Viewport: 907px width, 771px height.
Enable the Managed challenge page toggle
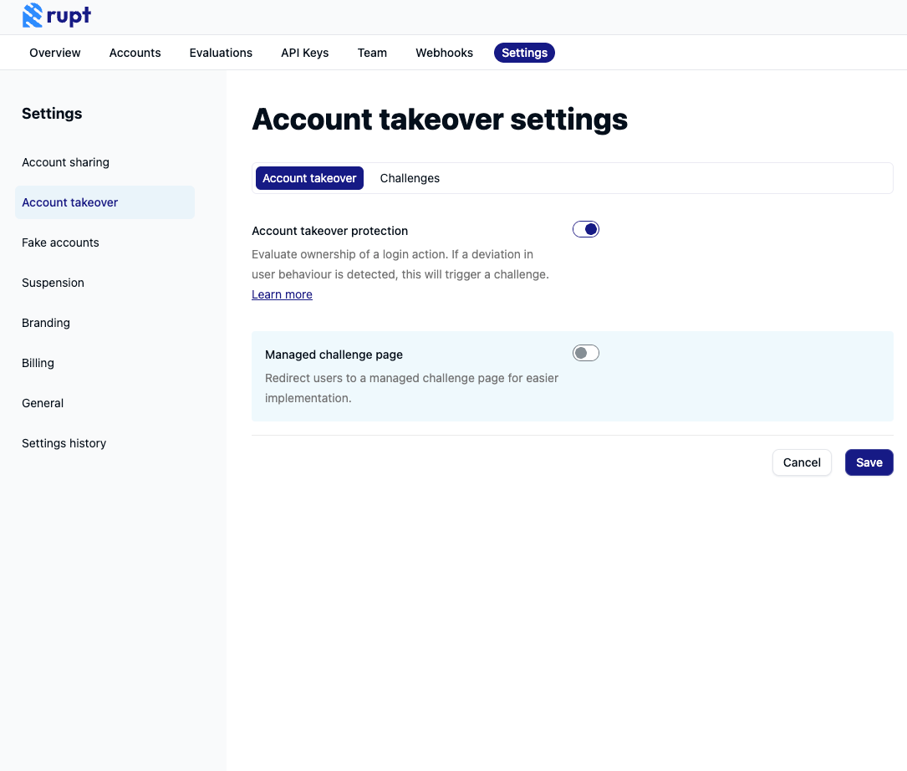[x=585, y=352]
